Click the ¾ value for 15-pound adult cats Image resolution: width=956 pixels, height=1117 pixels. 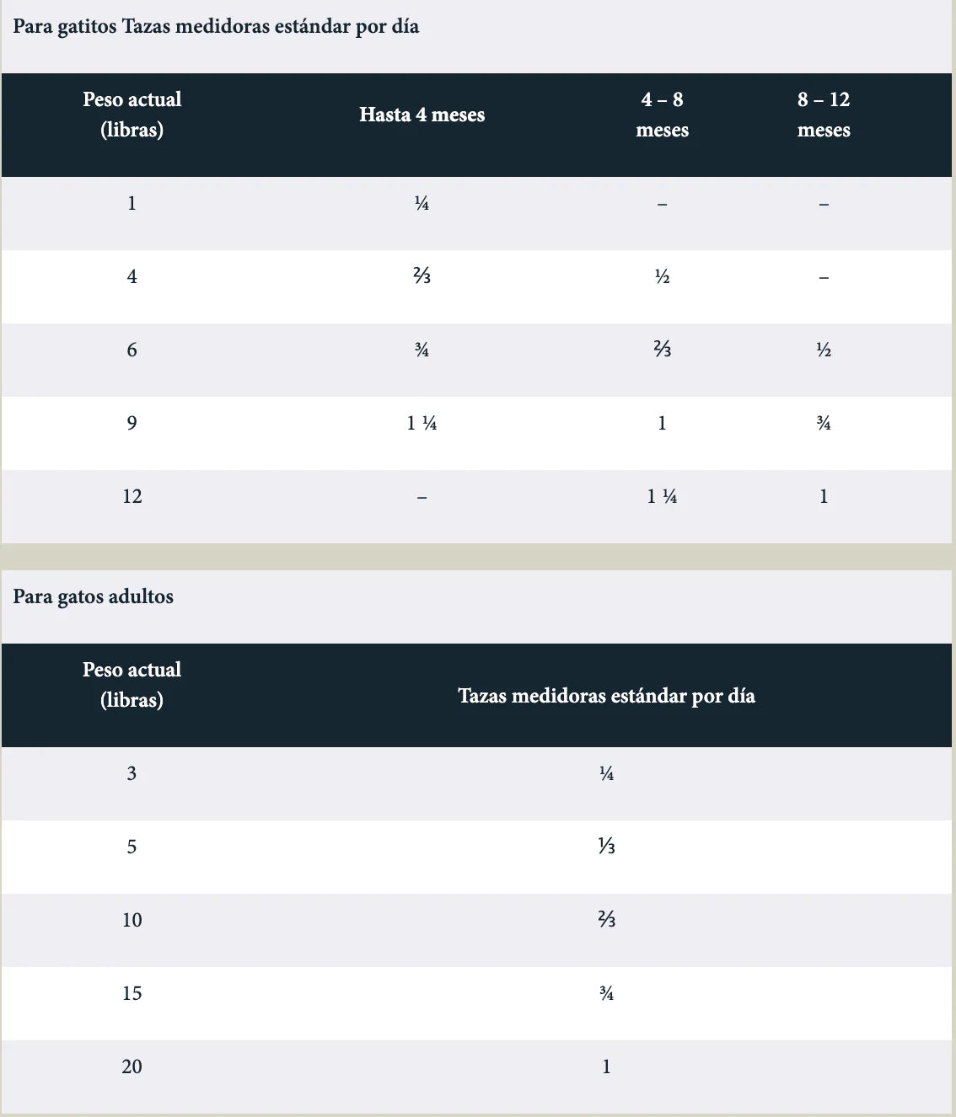606,993
